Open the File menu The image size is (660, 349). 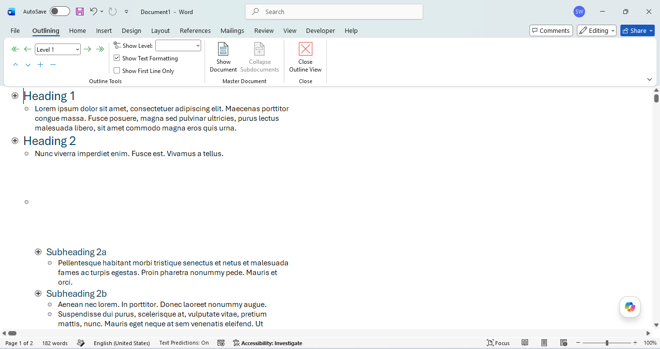click(x=15, y=30)
